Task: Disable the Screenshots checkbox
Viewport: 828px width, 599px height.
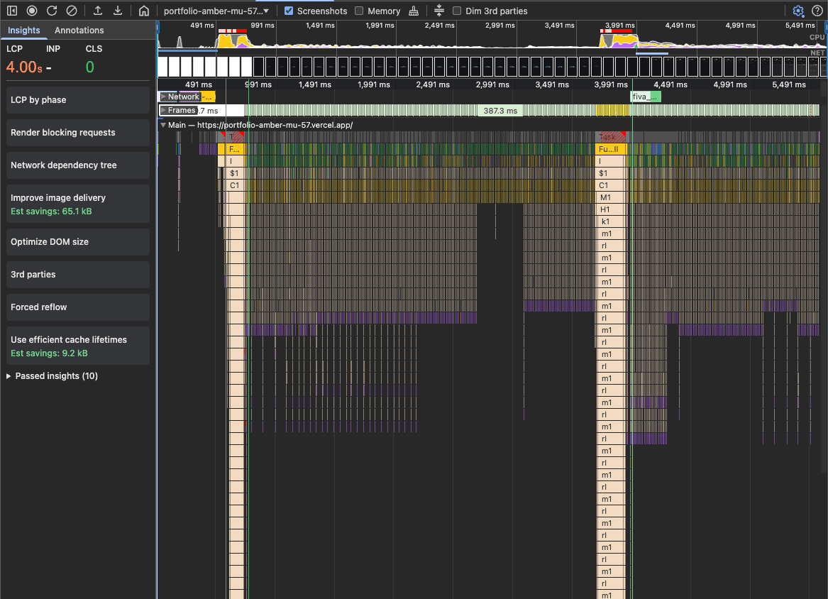Action: (289, 11)
